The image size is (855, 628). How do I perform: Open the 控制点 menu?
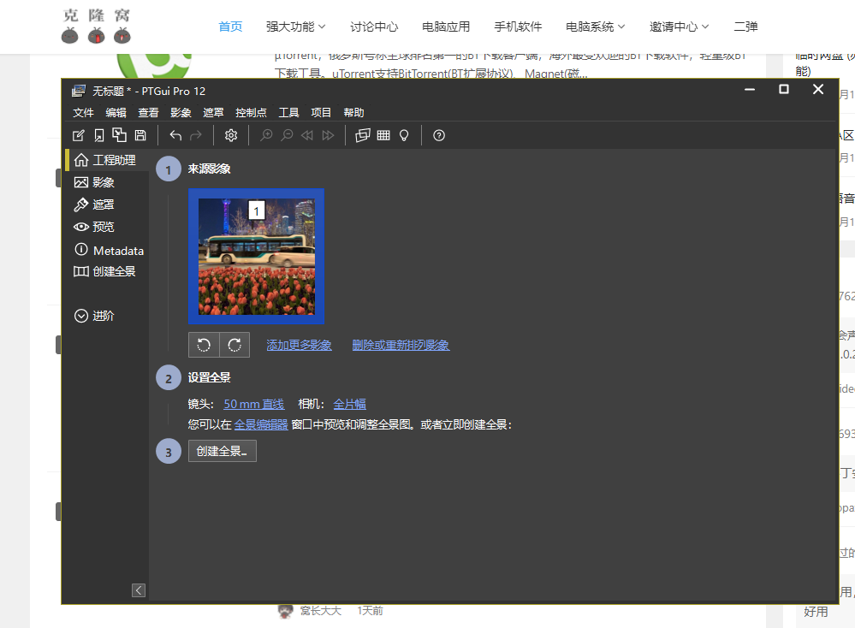[251, 112]
